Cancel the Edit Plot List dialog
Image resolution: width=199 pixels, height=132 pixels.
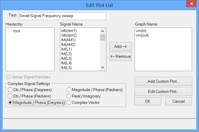click(178, 101)
